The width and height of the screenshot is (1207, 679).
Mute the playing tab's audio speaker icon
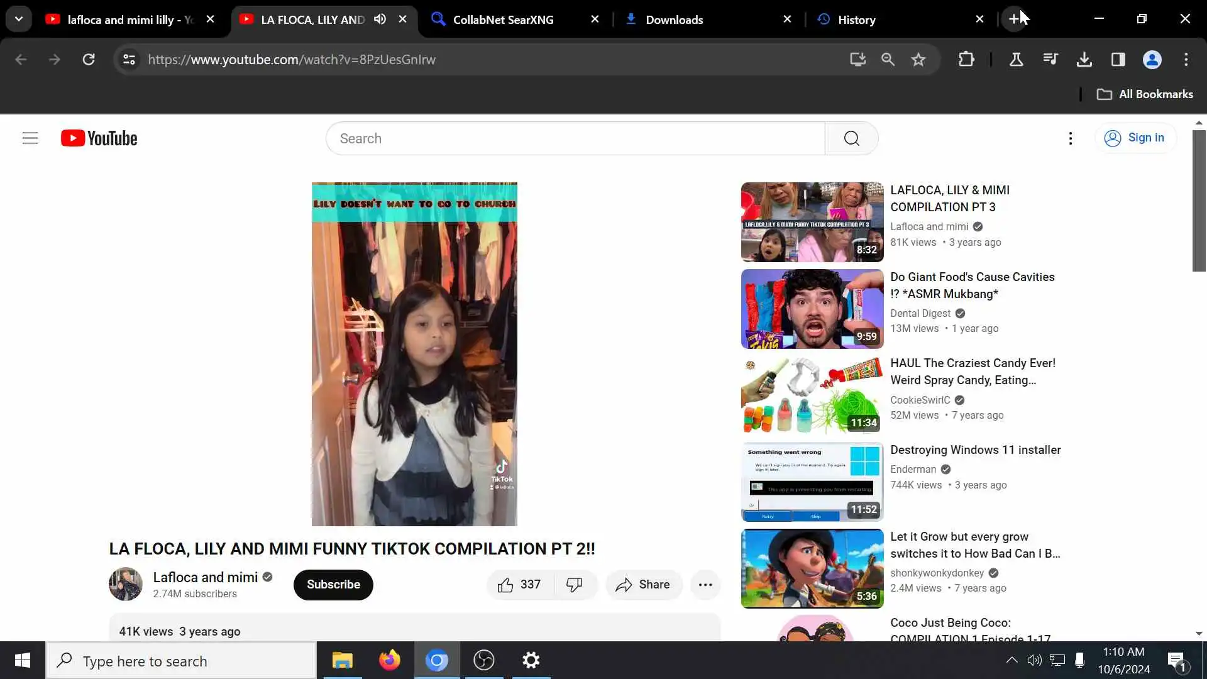380,19
